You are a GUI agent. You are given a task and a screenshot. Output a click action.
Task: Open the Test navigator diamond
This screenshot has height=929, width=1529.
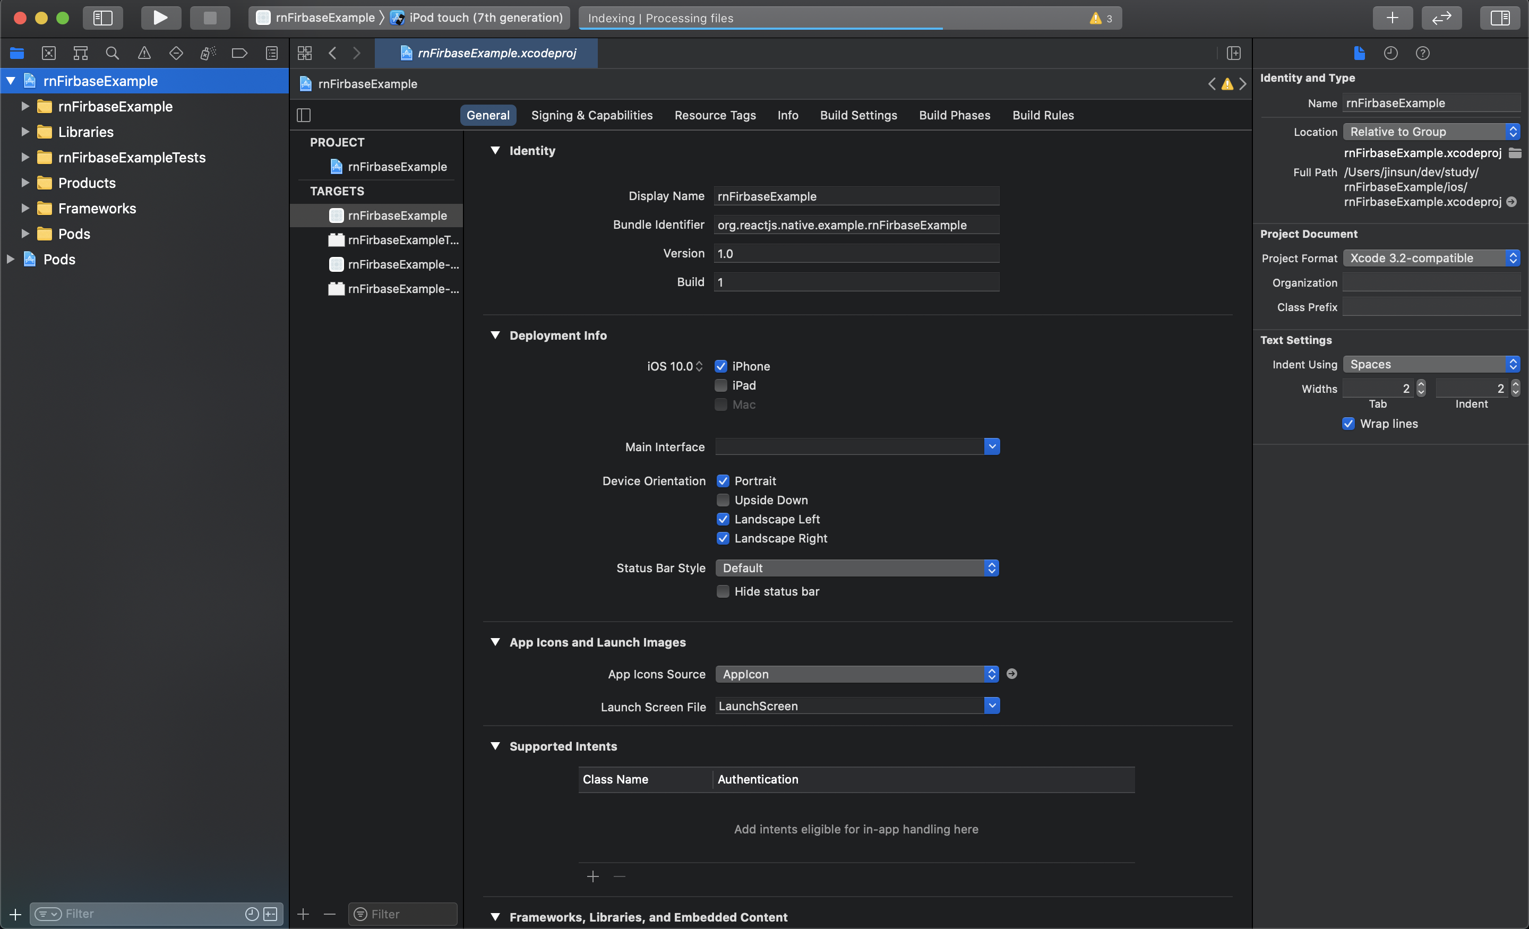pos(176,54)
